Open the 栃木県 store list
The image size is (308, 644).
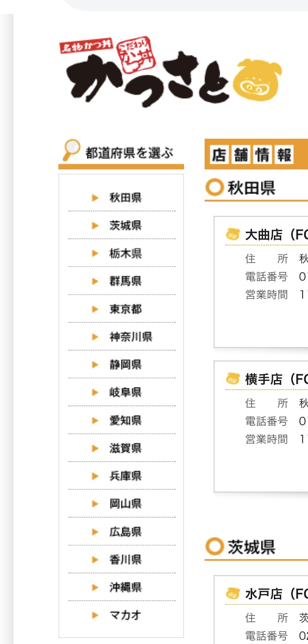click(125, 253)
